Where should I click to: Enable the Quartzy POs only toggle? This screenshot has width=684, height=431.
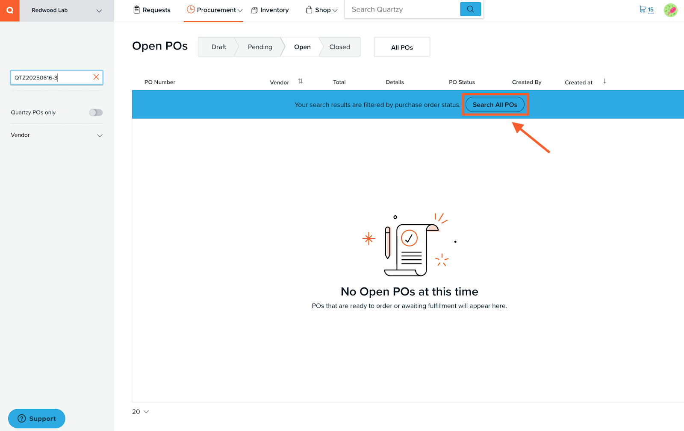96,112
